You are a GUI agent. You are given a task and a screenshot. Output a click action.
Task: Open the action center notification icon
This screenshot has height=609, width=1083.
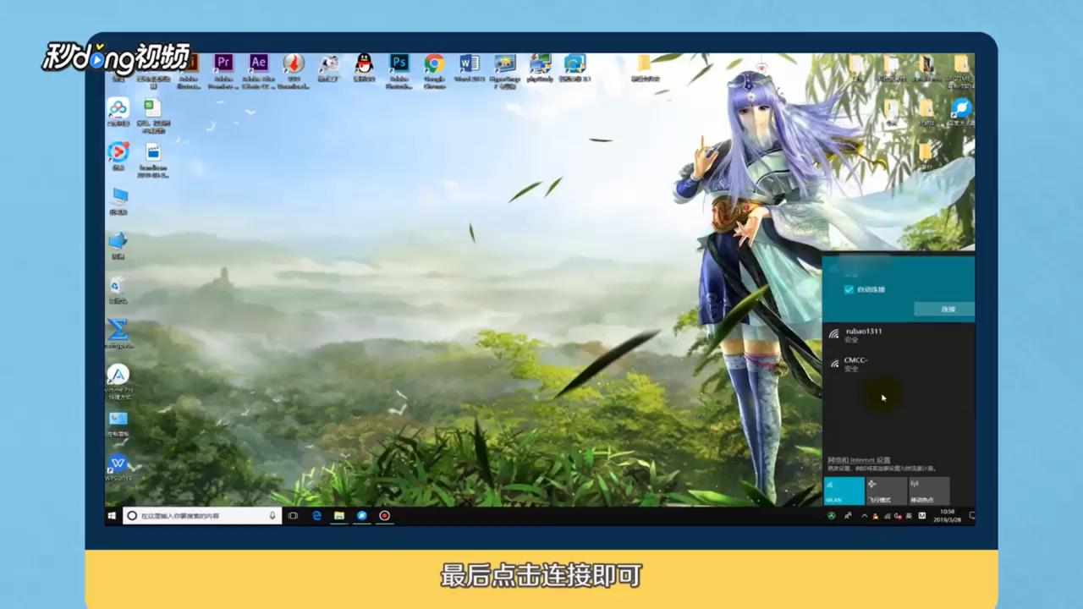pyautogui.click(x=971, y=515)
